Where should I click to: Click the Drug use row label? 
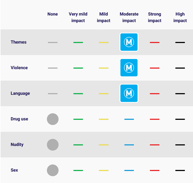[20, 119]
